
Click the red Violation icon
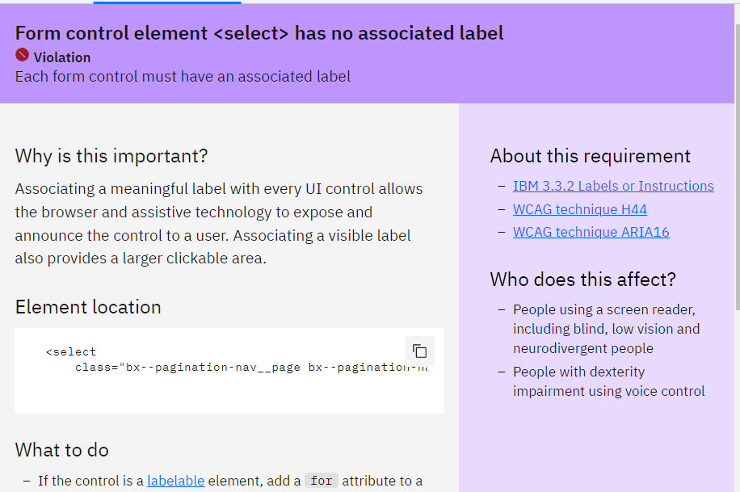[x=23, y=56]
